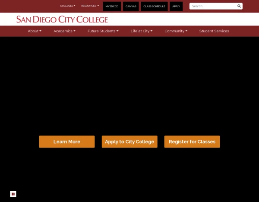259x207 pixels.
Task: Open the Resources dropdown
Action: click(90, 6)
